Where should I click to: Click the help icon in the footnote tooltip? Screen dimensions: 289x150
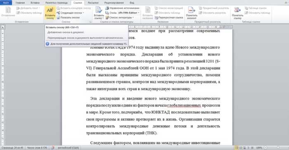[x=47, y=44]
